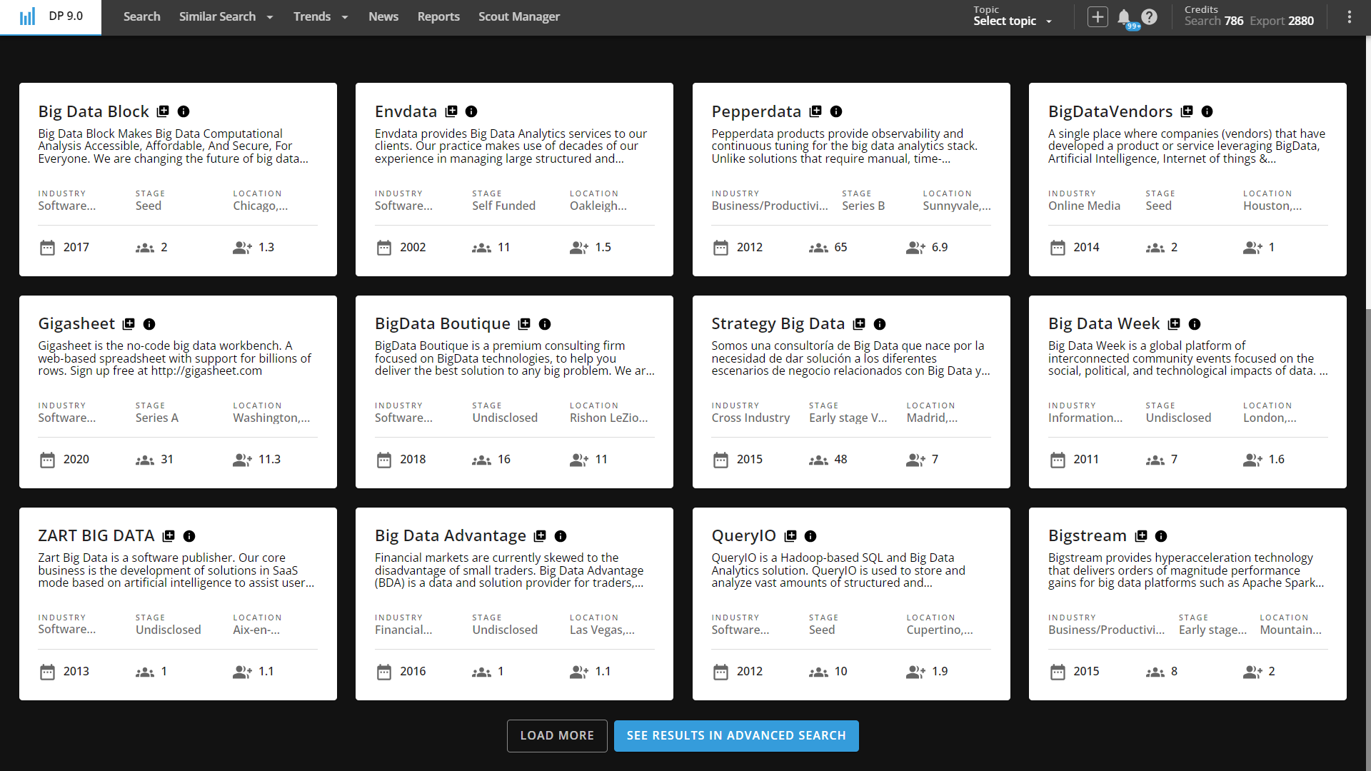Open the Big Data Week company title
The width and height of the screenshot is (1371, 771).
(x=1104, y=324)
